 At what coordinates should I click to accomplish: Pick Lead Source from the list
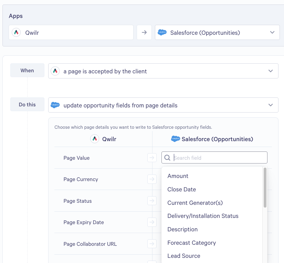point(184,256)
